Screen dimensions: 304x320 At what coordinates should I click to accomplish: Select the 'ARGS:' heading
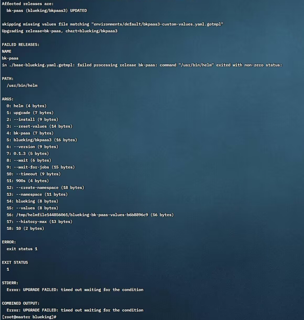coord(8,99)
